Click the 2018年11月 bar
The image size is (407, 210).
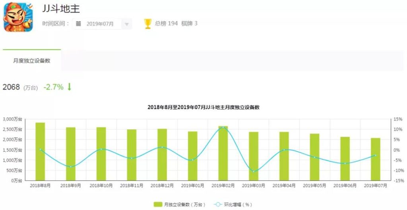click(132, 155)
